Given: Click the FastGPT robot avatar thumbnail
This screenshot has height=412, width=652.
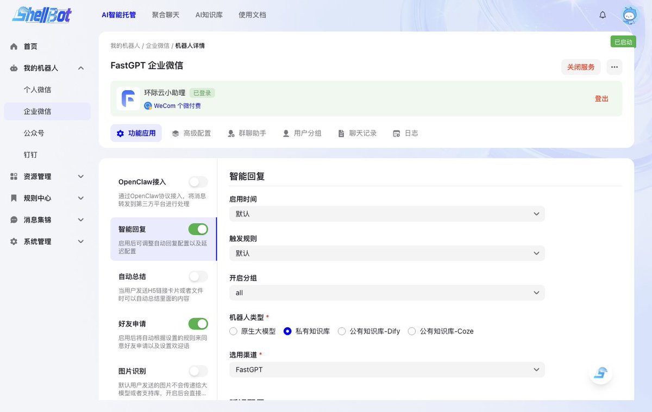Looking at the screenshot, I should click(128, 99).
